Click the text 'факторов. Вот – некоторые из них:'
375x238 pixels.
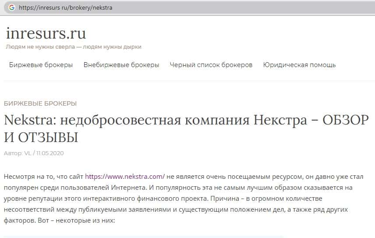pyautogui.click(x=59, y=220)
